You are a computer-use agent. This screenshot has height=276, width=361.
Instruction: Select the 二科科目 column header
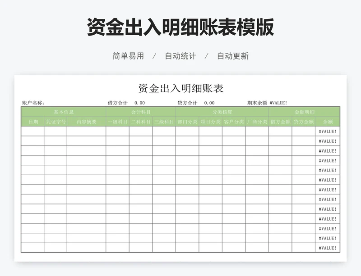point(141,122)
